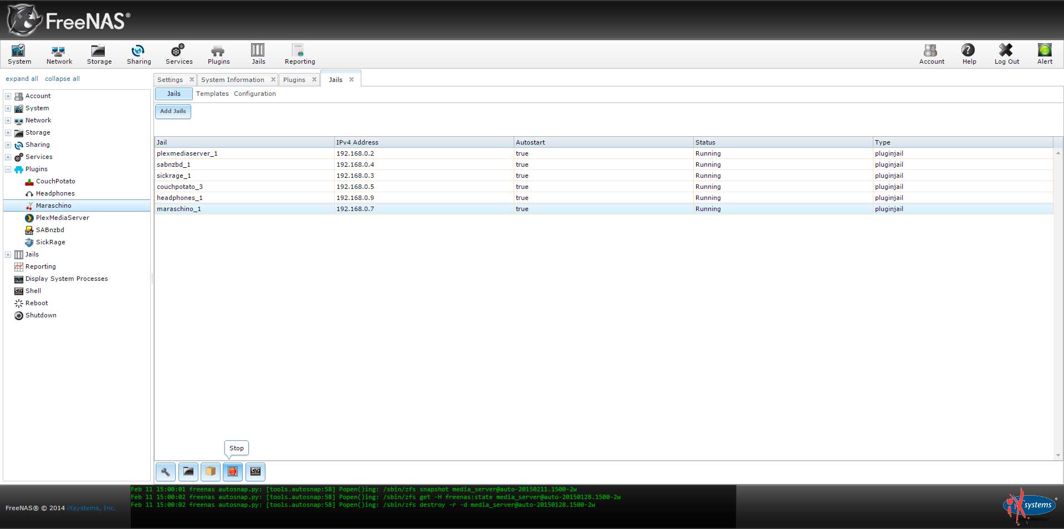Expand the Services tree node
This screenshot has height=529, width=1064.
click(x=8, y=157)
